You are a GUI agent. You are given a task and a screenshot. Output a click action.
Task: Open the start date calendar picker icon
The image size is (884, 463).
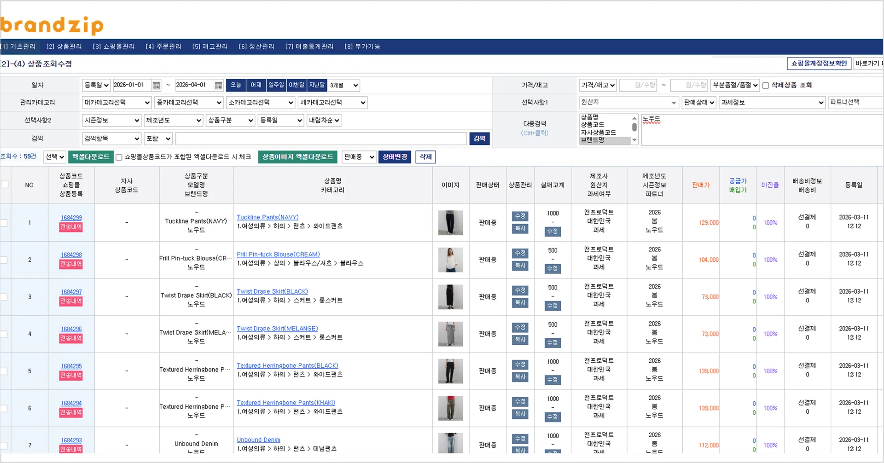pos(156,86)
